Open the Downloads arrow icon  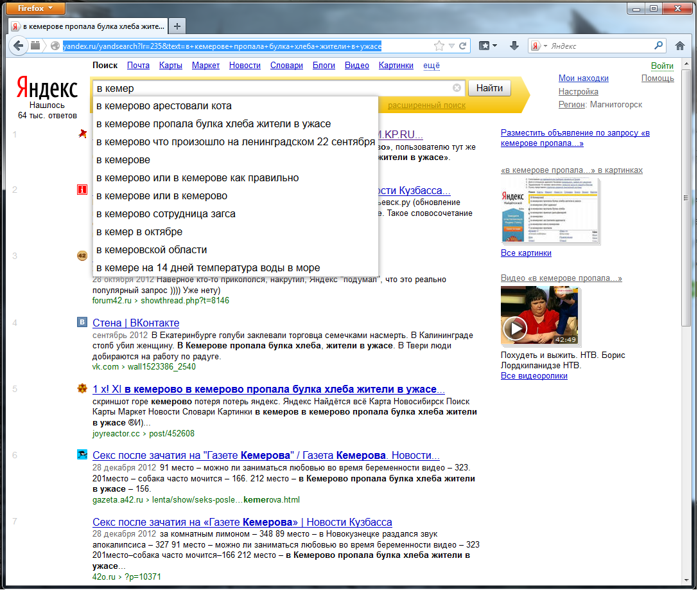coord(514,46)
